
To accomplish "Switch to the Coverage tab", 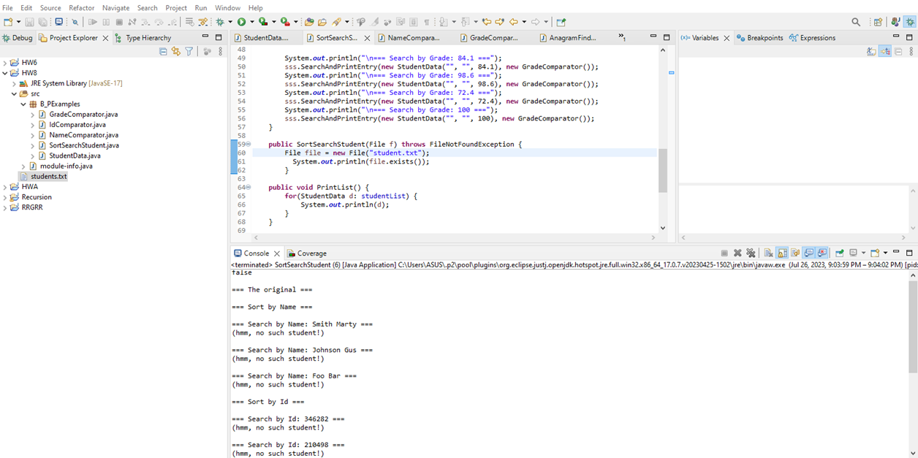I will [307, 253].
